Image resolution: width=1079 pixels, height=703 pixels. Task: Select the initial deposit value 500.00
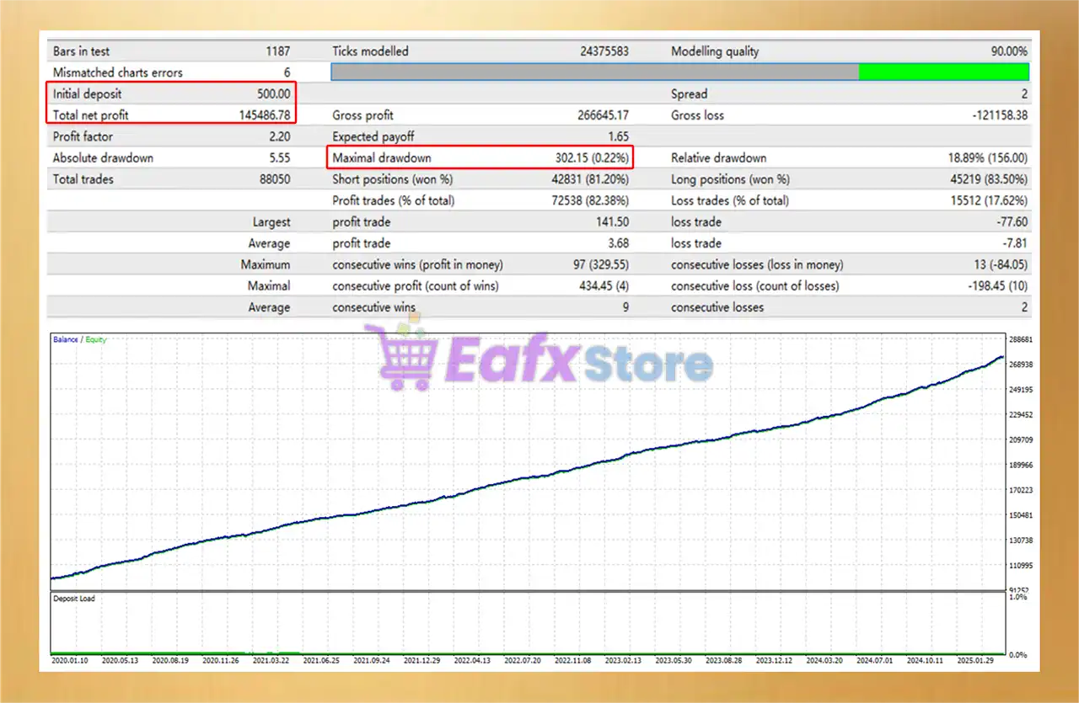(274, 94)
